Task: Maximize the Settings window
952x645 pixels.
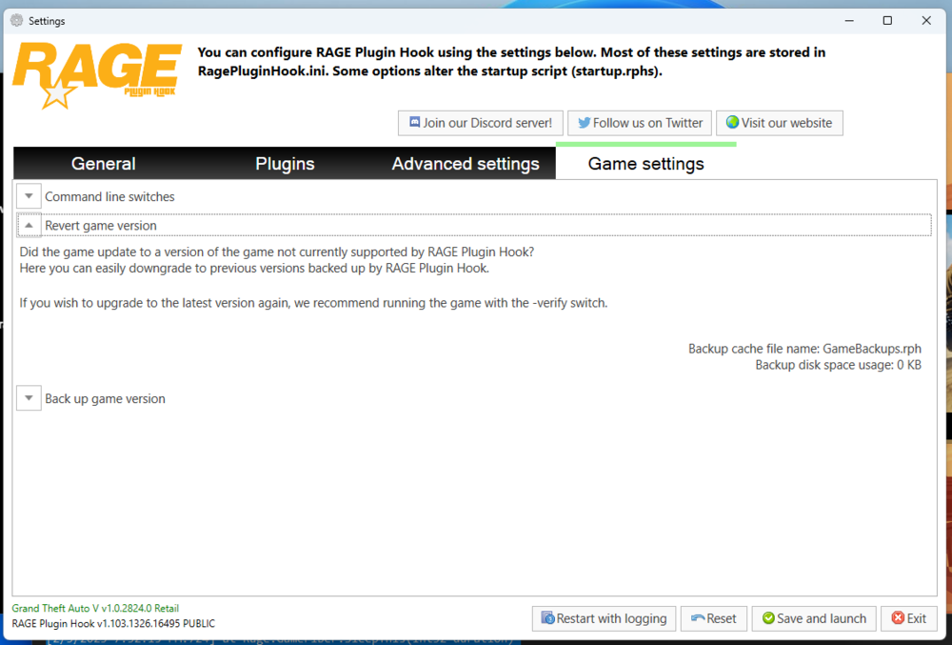Action: (887, 21)
